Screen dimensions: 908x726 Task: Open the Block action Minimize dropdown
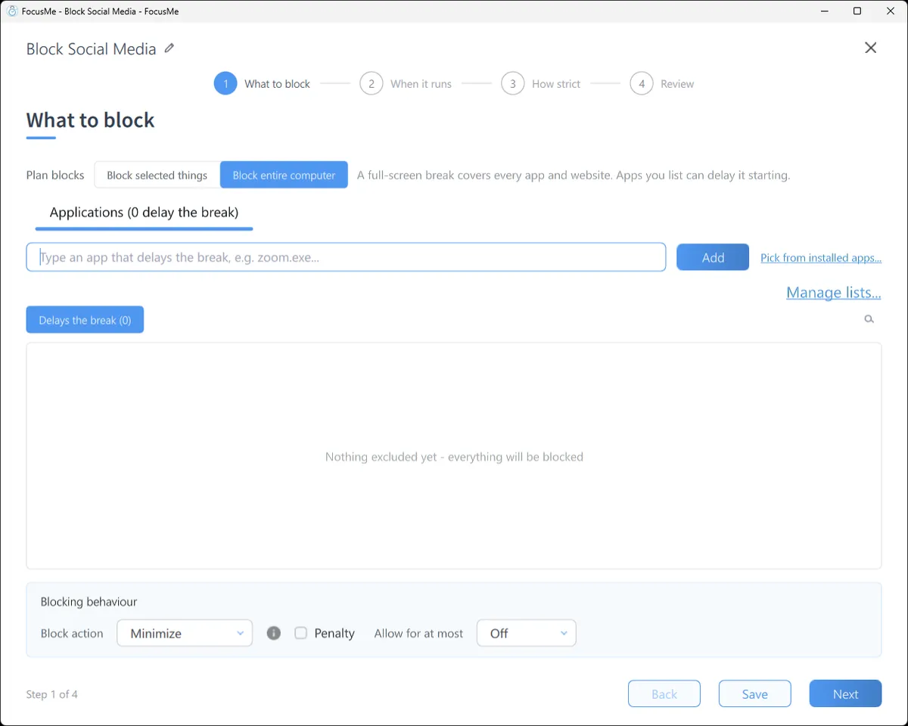tap(185, 633)
